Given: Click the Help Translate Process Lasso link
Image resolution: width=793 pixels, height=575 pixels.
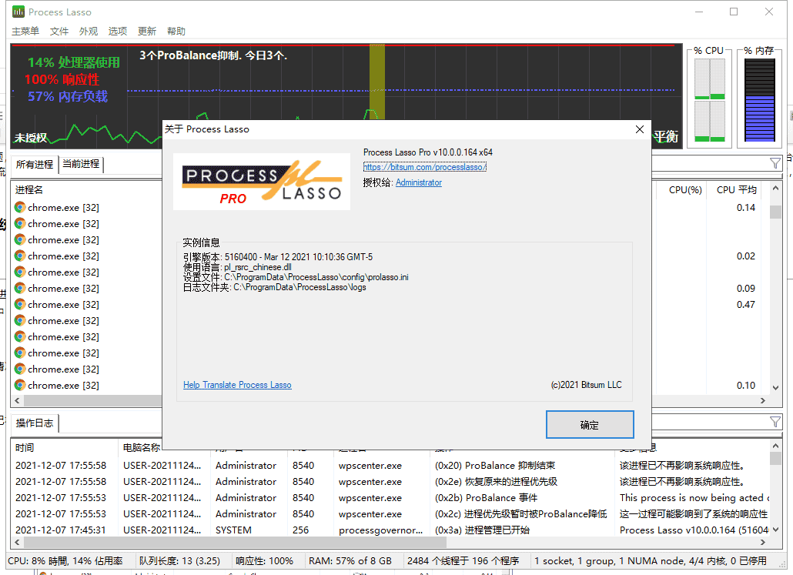Looking at the screenshot, I should pos(237,385).
